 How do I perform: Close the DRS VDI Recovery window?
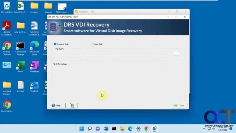tap(185, 17)
